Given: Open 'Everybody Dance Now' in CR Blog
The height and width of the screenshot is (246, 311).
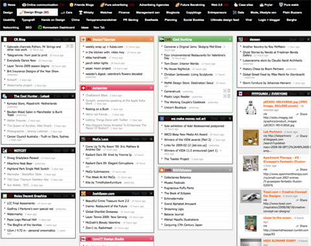Looking at the screenshot, I should (x=21, y=60).
